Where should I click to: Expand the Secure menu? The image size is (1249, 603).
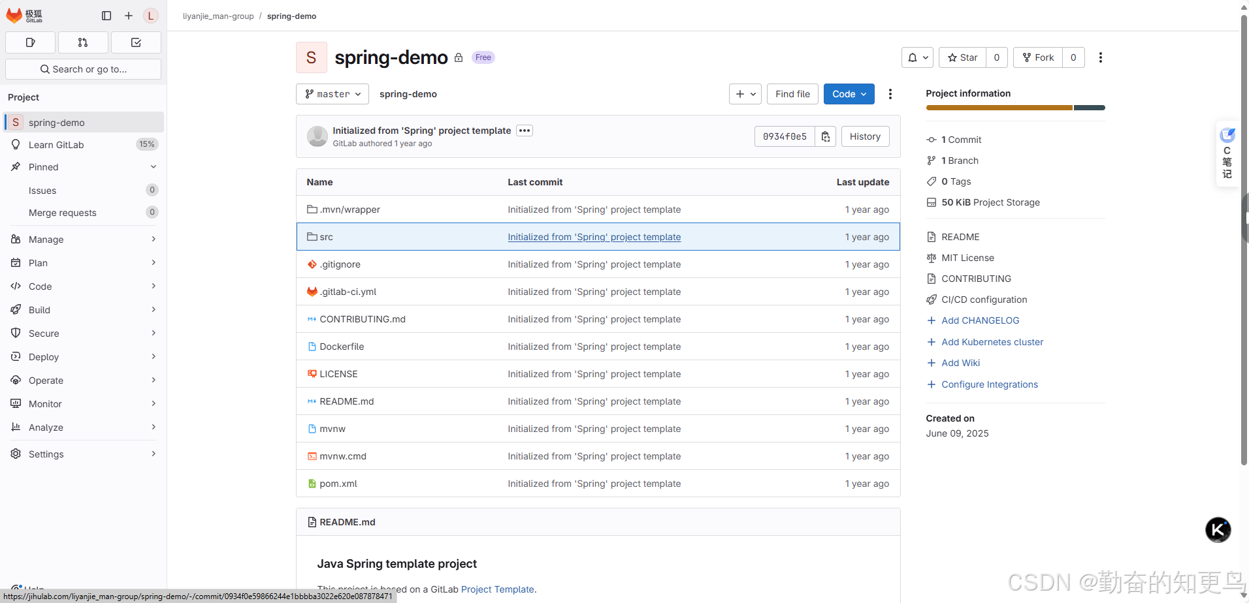pos(84,333)
